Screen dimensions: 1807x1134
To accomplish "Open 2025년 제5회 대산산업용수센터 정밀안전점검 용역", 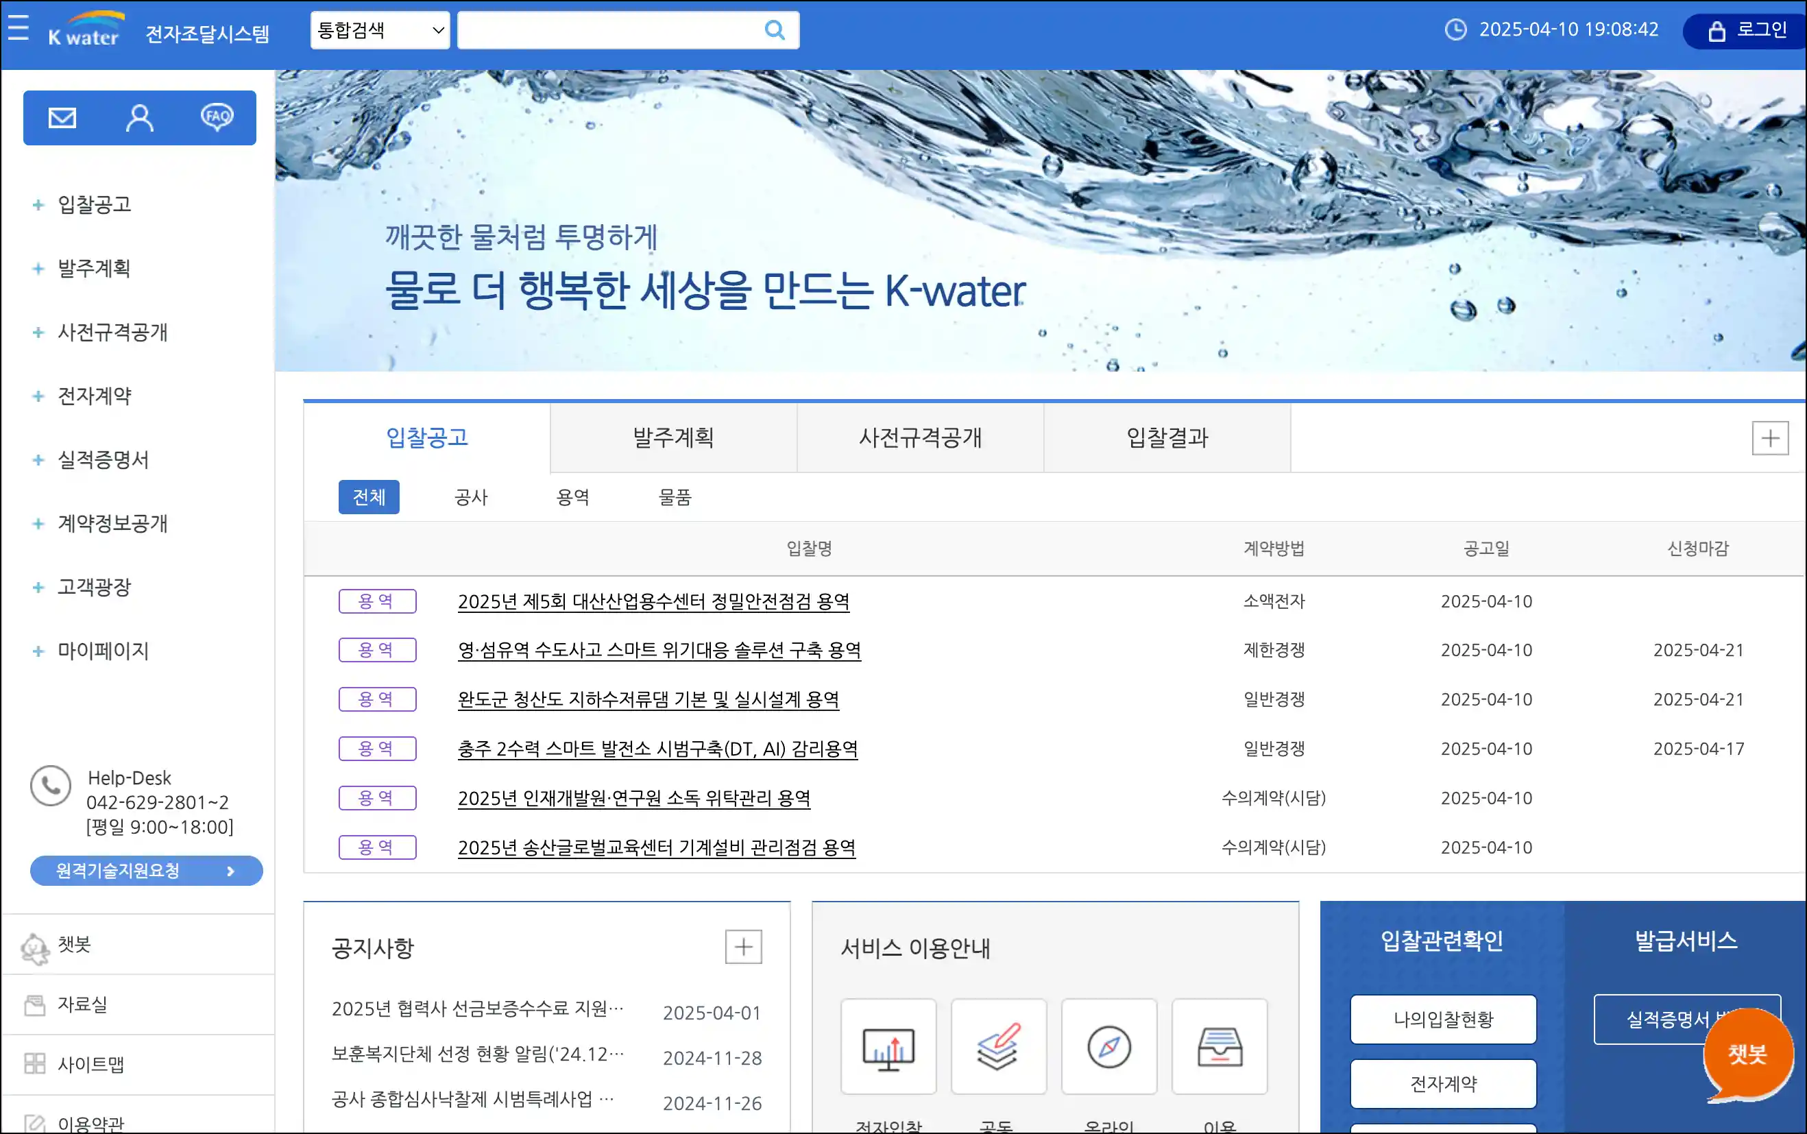I will coord(653,601).
